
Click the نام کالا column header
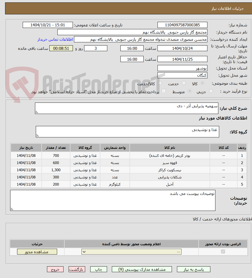170,148
